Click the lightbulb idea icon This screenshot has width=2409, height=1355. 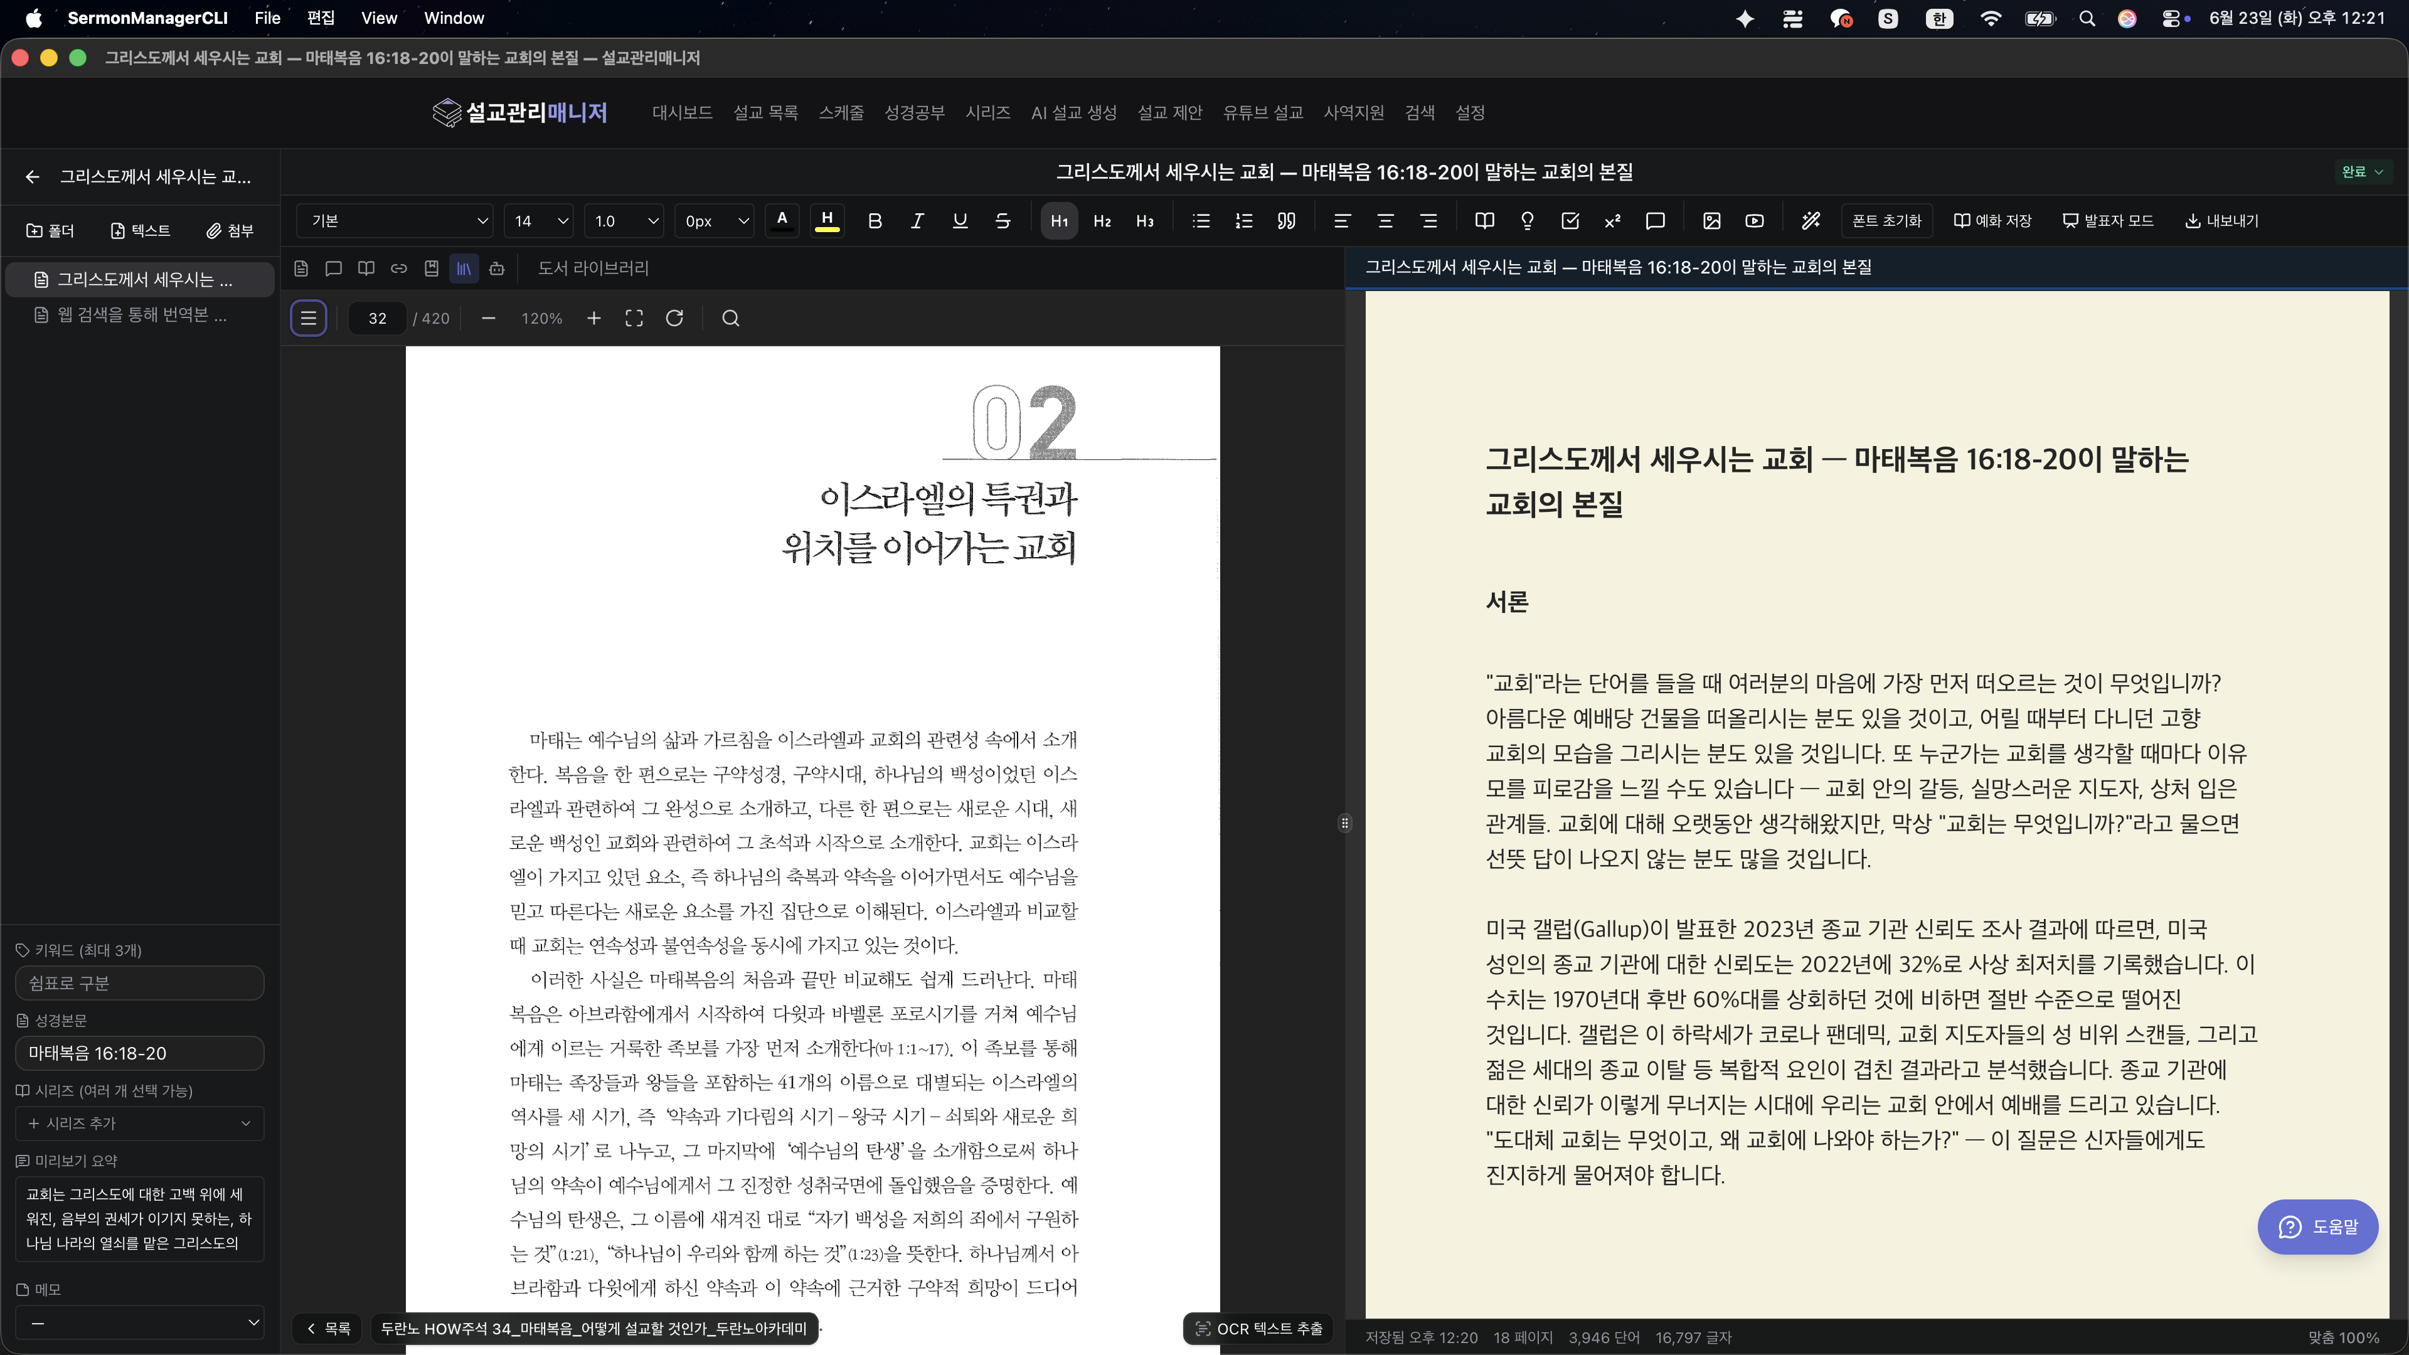click(x=1527, y=221)
